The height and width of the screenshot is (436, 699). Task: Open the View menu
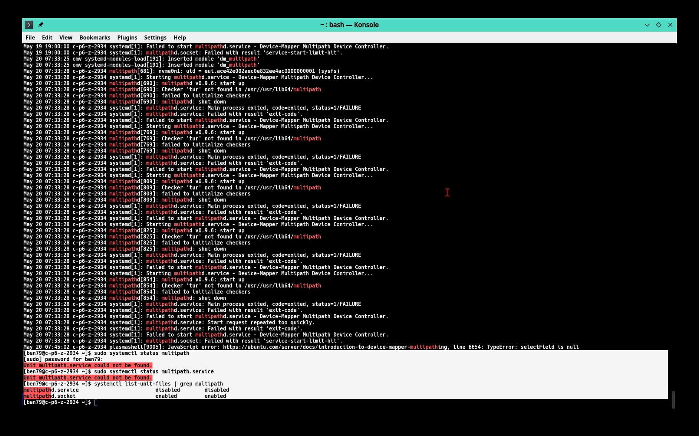[66, 37]
